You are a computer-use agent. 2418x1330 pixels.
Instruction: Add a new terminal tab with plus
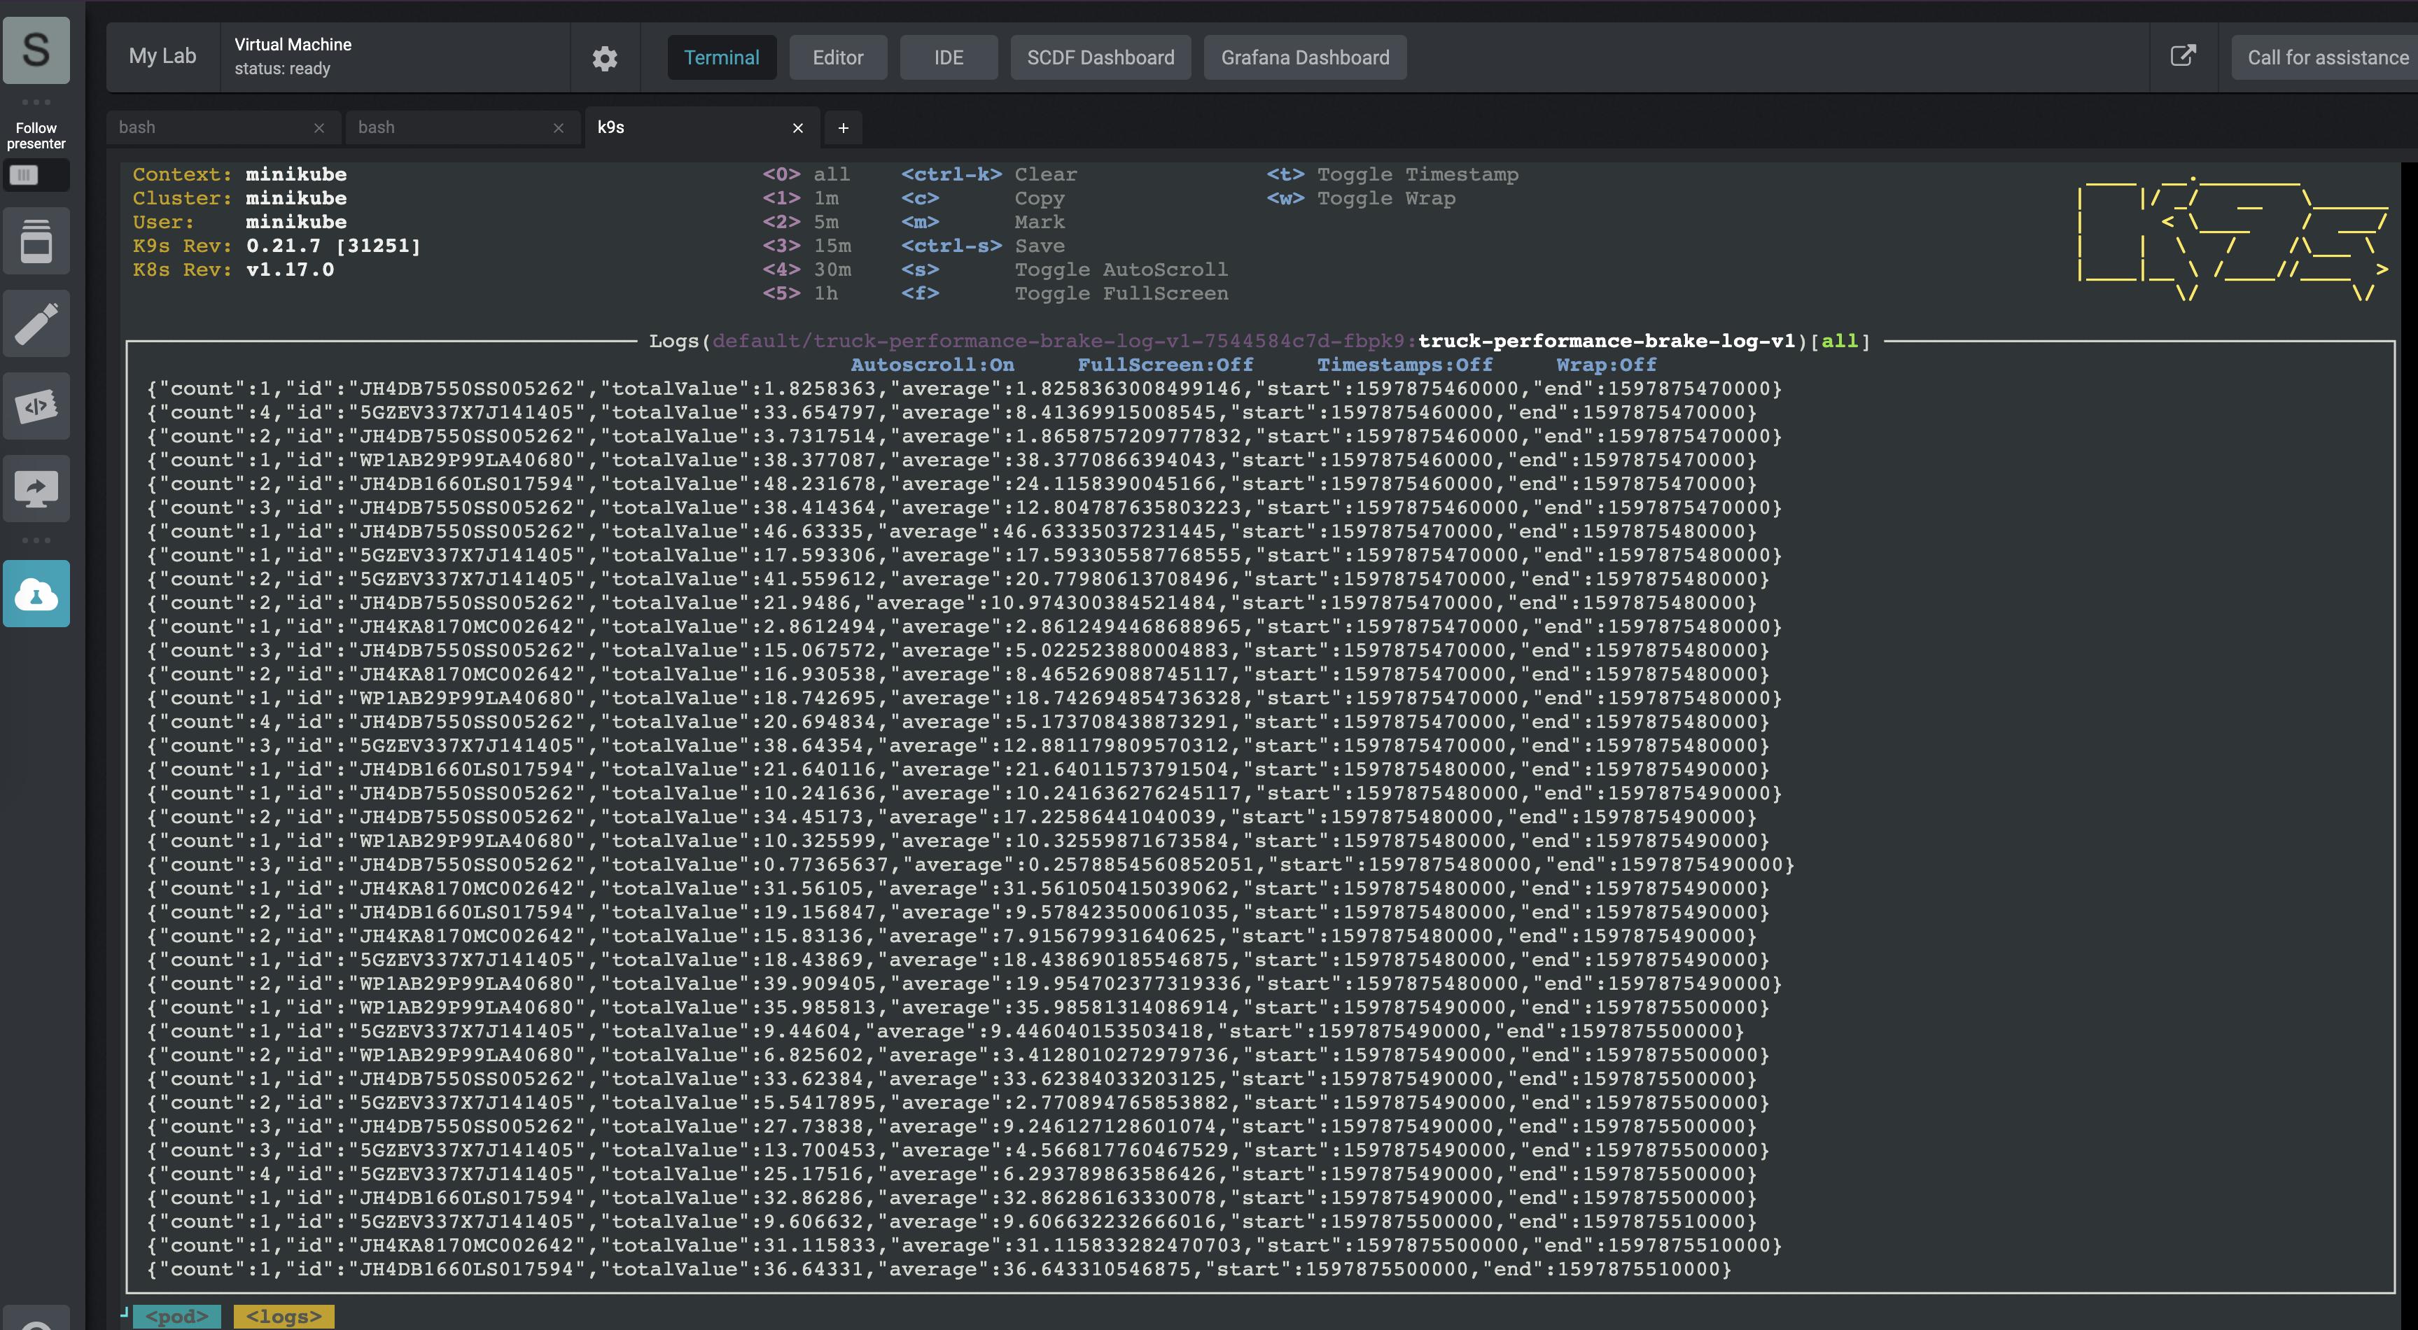pyautogui.click(x=843, y=129)
